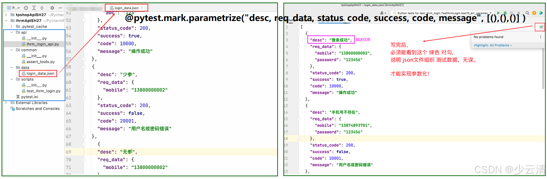The width and height of the screenshot is (547, 179).
Task: Click the Expand All icon in Project toolbar
Action: 34,8
